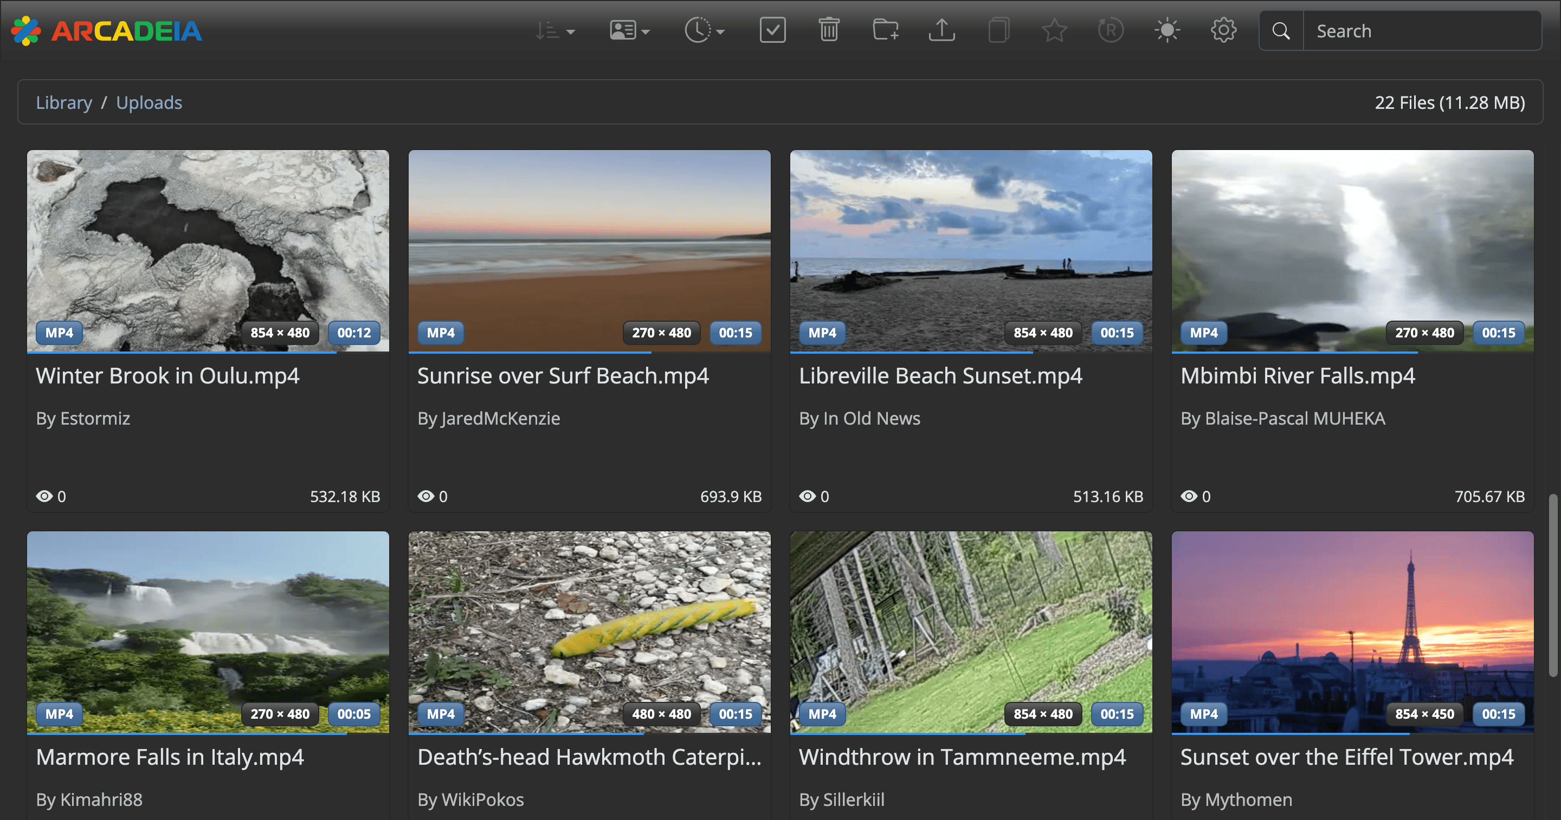Open Mbimbi River Falls thumbnail
The height and width of the screenshot is (820, 1561).
(x=1352, y=251)
